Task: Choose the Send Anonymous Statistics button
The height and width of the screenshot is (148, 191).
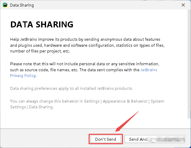Action: tap(155, 139)
